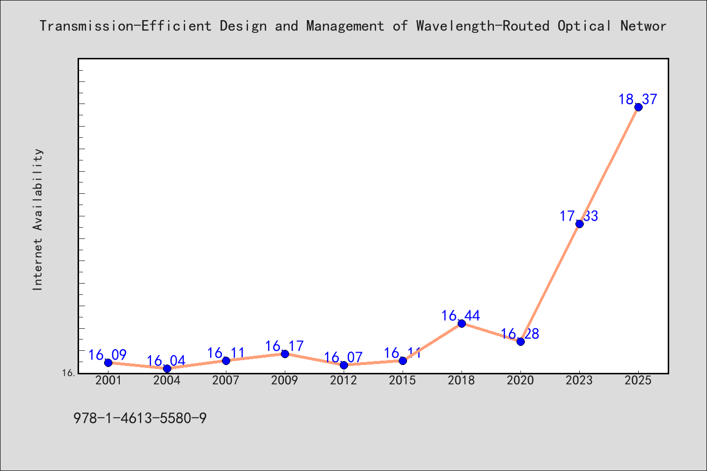Viewport: 707px width, 471px height.
Task: Click the data point labeled 17.33
Action: [x=579, y=224]
